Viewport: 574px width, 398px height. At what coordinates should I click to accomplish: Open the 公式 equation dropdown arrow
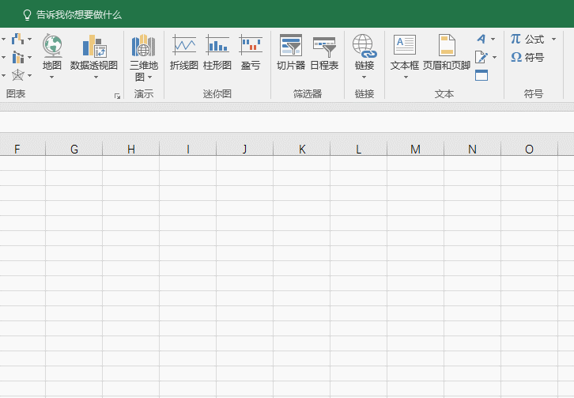pyautogui.click(x=554, y=39)
